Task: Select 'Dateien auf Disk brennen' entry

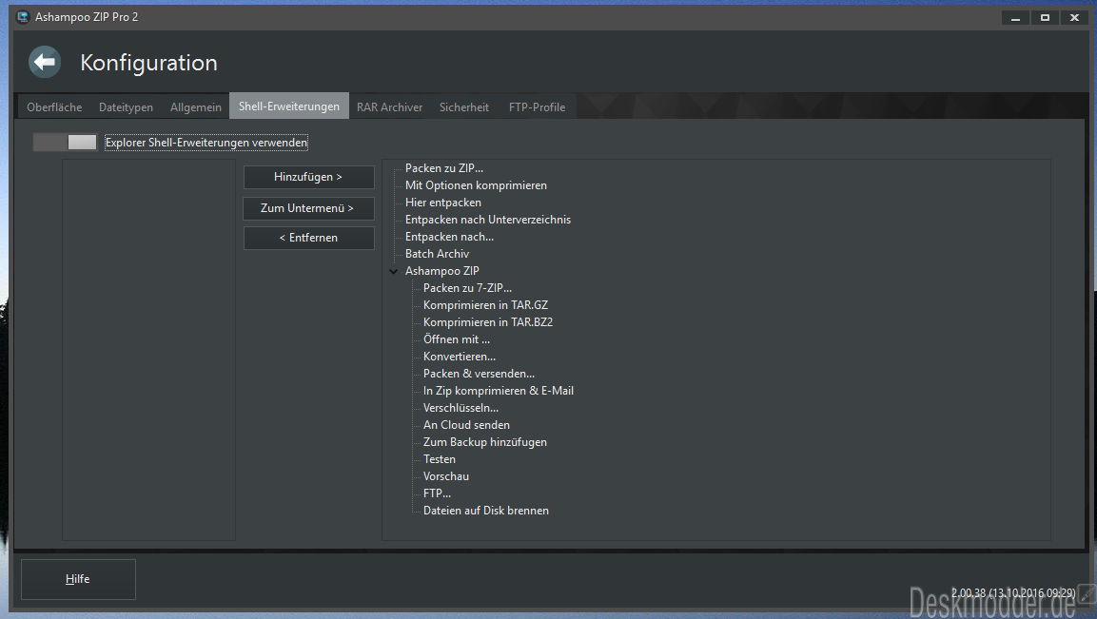Action: pyautogui.click(x=485, y=511)
